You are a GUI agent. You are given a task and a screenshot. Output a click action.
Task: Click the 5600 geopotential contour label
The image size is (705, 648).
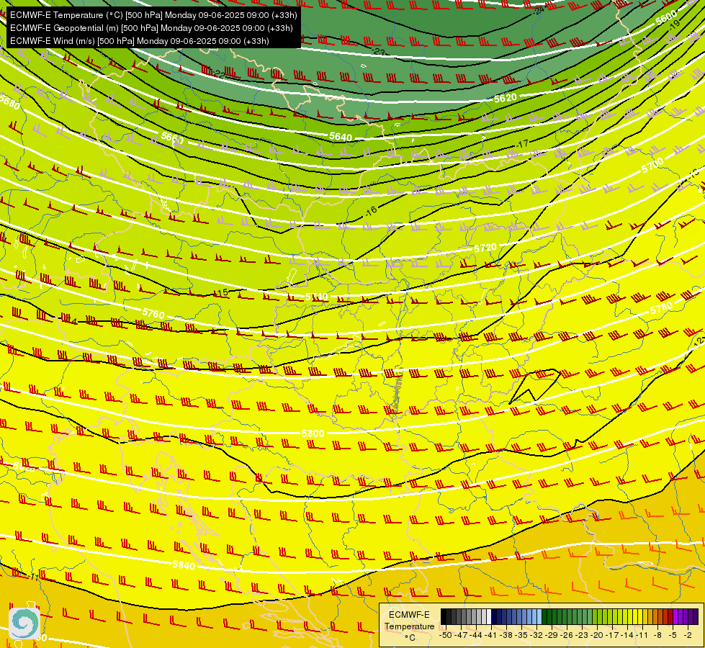[x=666, y=18]
